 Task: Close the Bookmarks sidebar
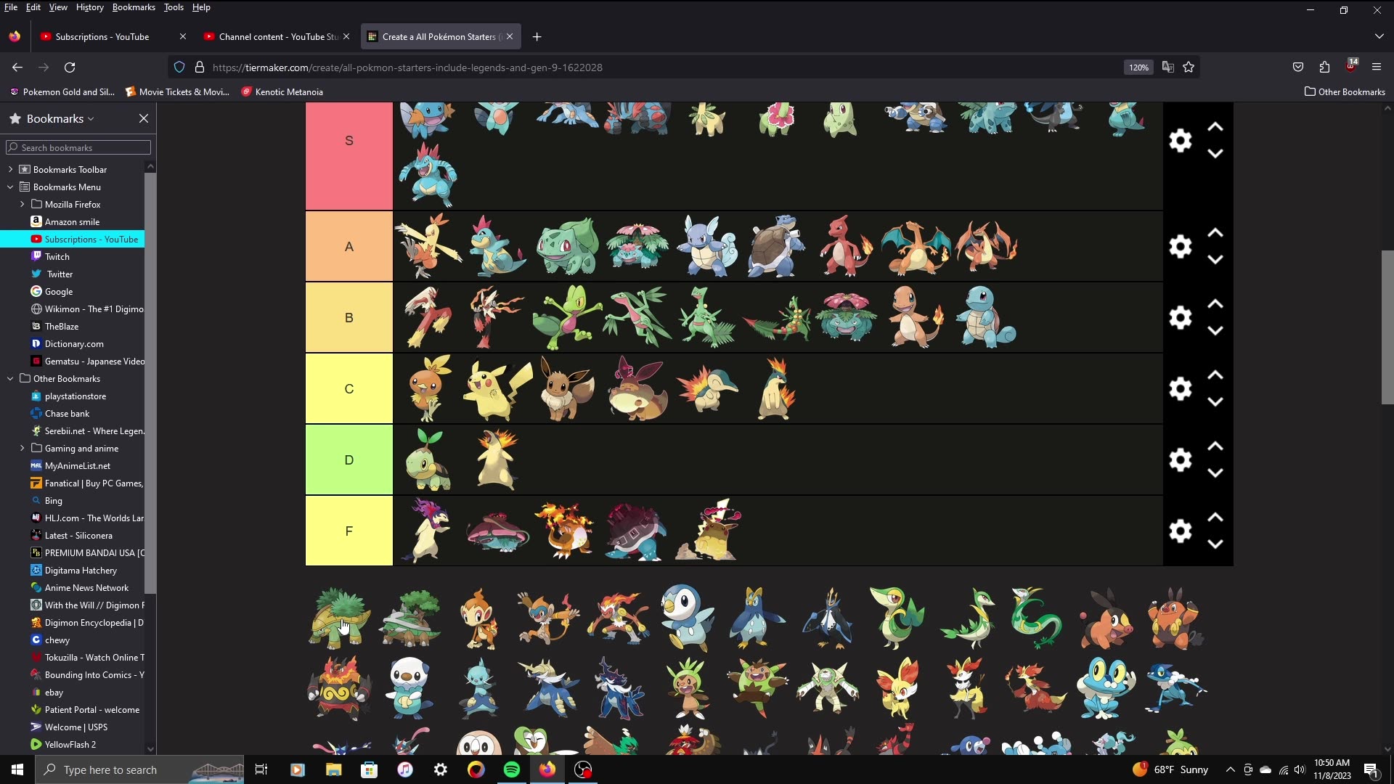[143, 118]
